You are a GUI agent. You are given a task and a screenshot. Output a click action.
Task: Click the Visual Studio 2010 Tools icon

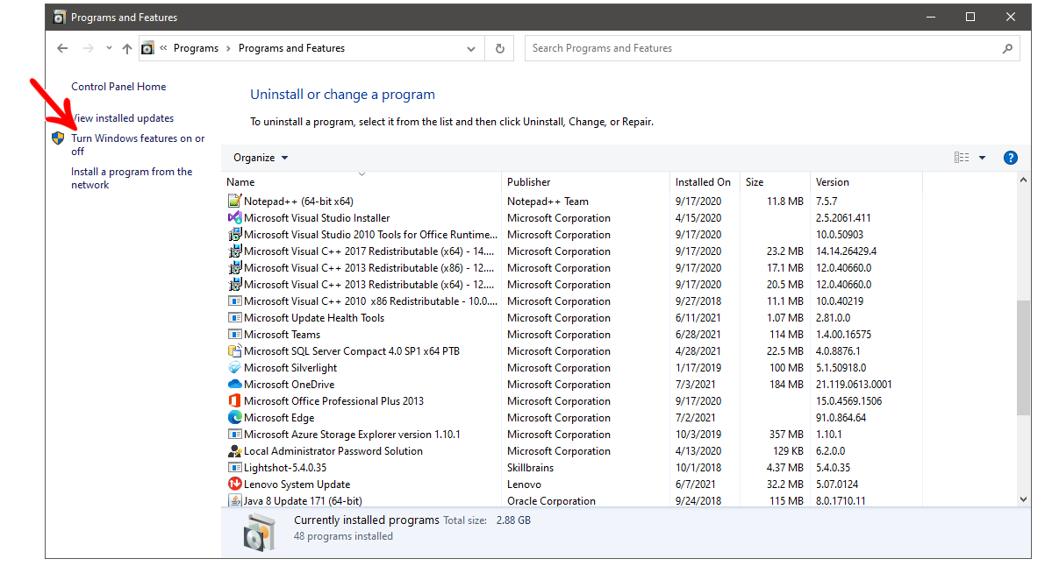pos(235,235)
